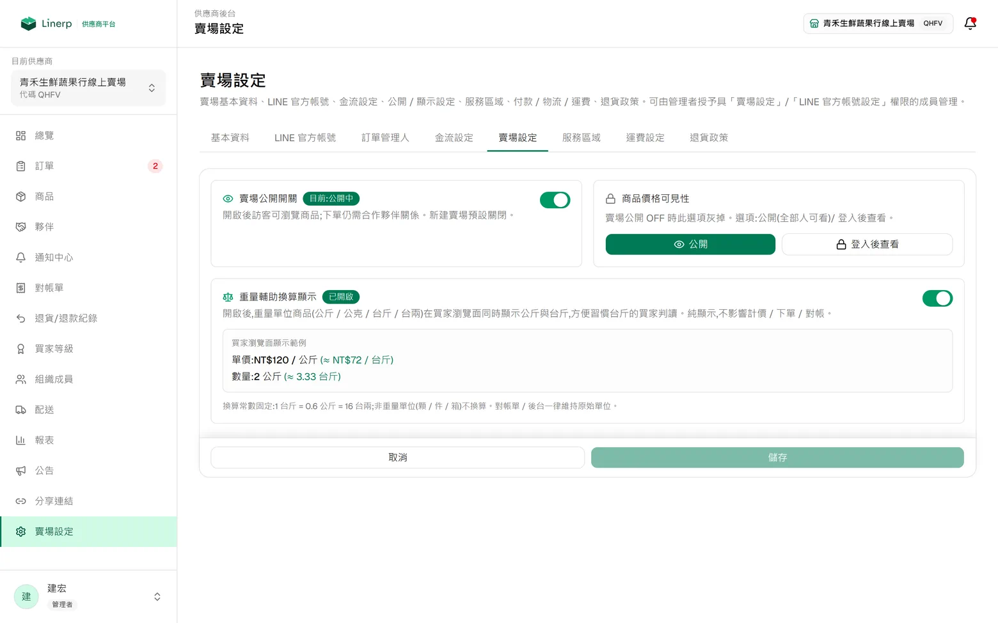This screenshot has height=623, width=998.
Task: Click the scale icon beside 重量輔助換算顯示
Action: [228, 297]
